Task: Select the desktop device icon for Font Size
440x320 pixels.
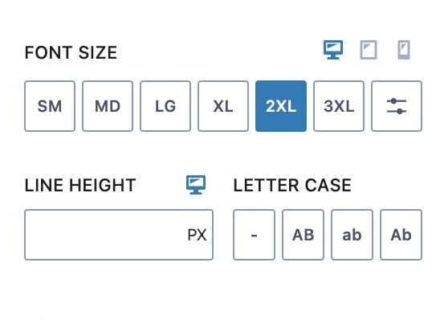Action: click(x=333, y=50)
